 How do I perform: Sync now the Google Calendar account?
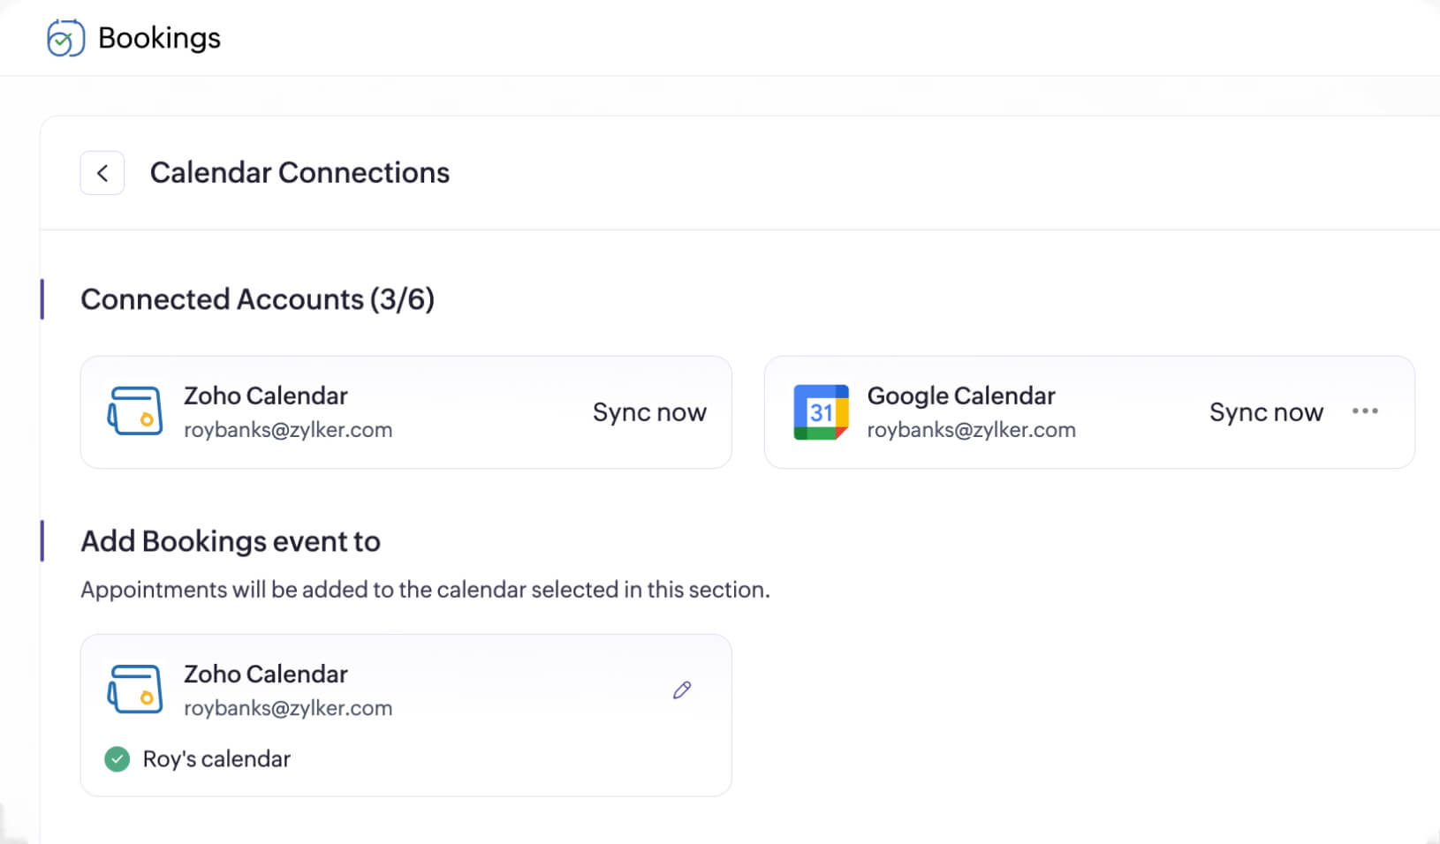1266,412
